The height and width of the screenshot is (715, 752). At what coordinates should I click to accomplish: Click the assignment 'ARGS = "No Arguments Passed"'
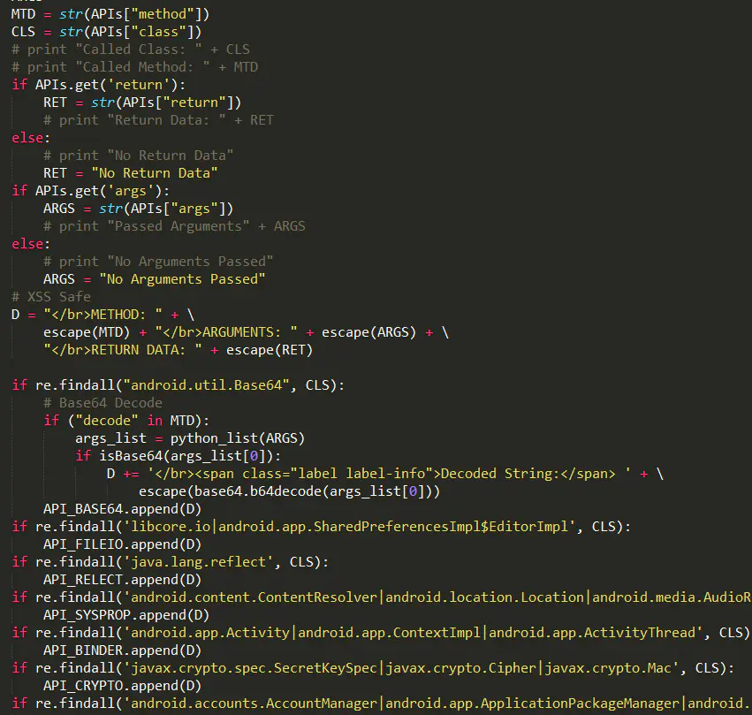pos(154,279)
